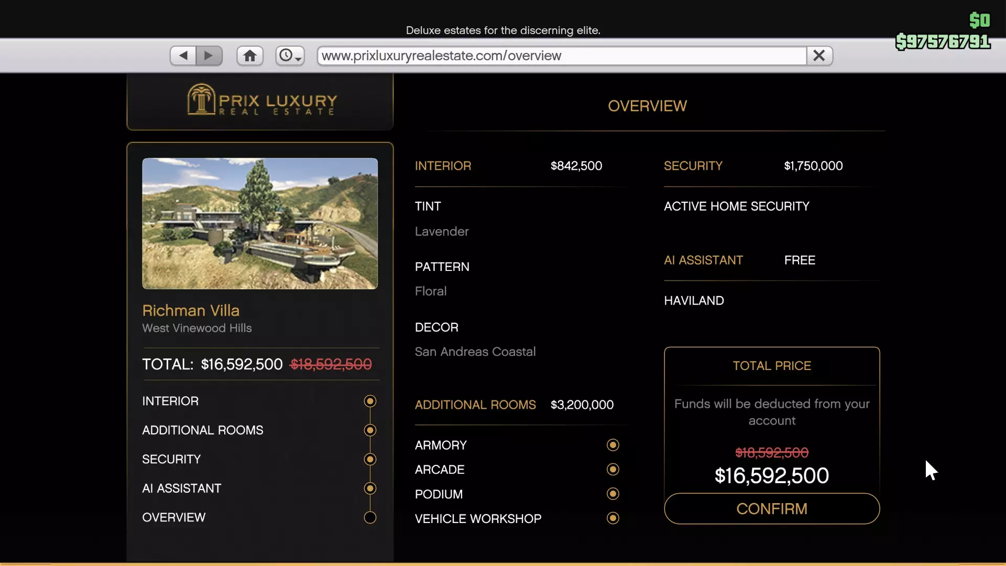Select the Overview step indicator
The image size is (1006, 566).
point(370,518)
